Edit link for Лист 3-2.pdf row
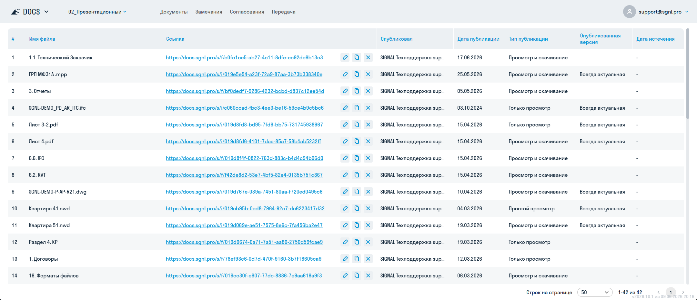 point(345,125)
